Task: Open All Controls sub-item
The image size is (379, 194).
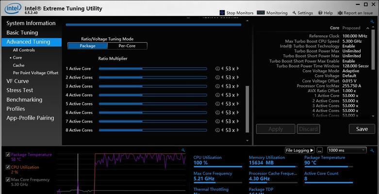Action: coord(24,50)
